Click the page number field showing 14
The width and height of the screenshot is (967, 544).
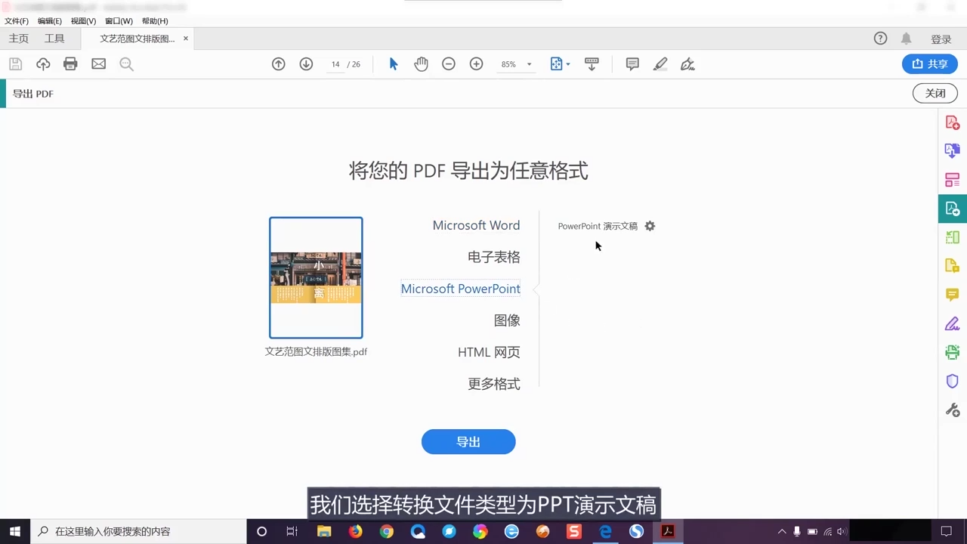click(335, 64)
